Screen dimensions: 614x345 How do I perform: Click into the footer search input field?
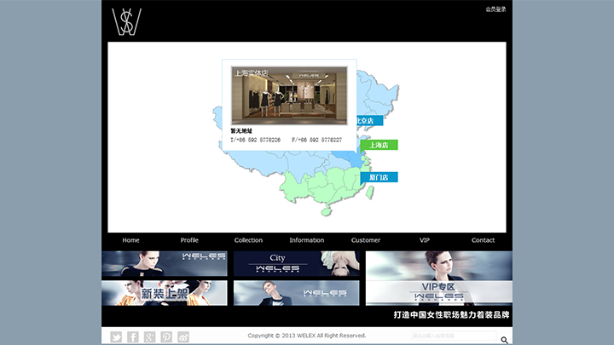[x=452, y=337]
